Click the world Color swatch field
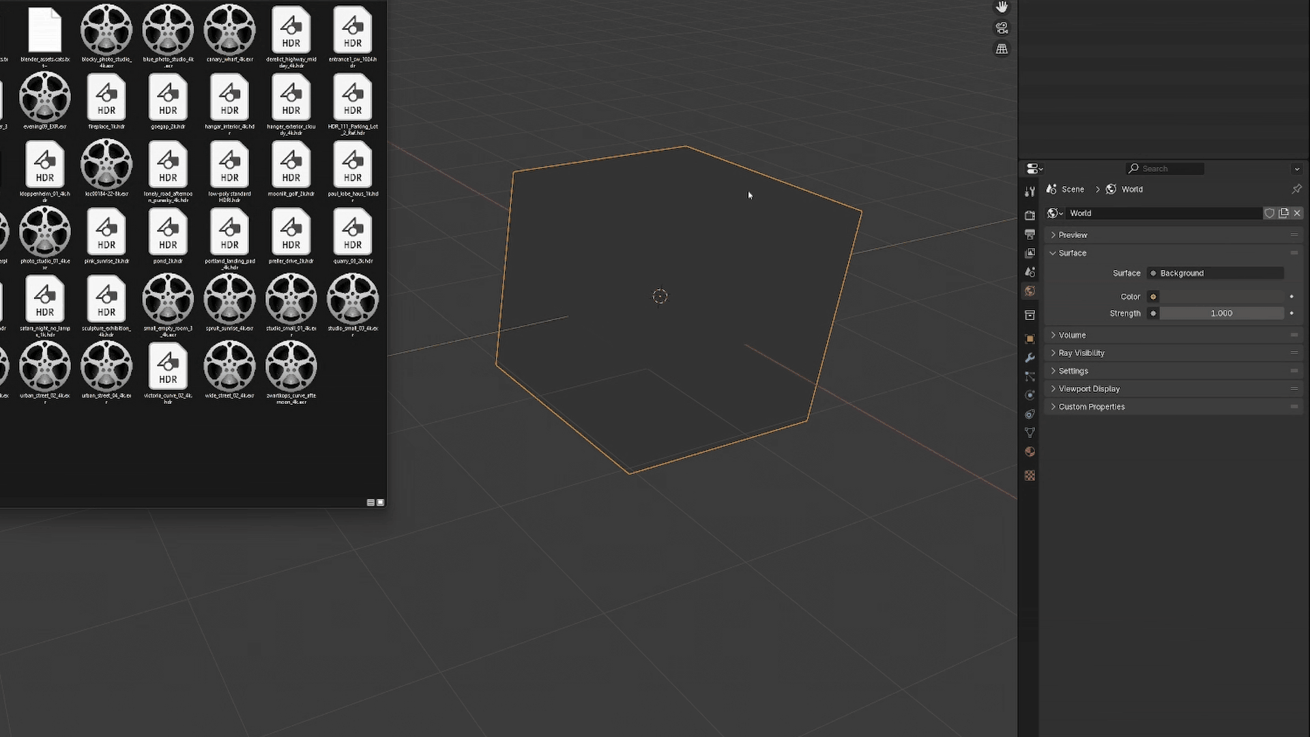Image resolution: width=1310 pixels, height=737 pixels. tap(1221, 297)
